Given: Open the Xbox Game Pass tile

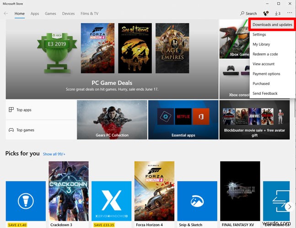Looking at the screenshot, I should pos(234,39).
